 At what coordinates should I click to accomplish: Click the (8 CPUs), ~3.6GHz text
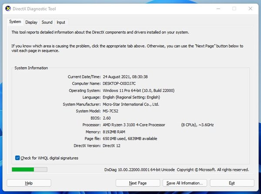(x=197, y=125)
